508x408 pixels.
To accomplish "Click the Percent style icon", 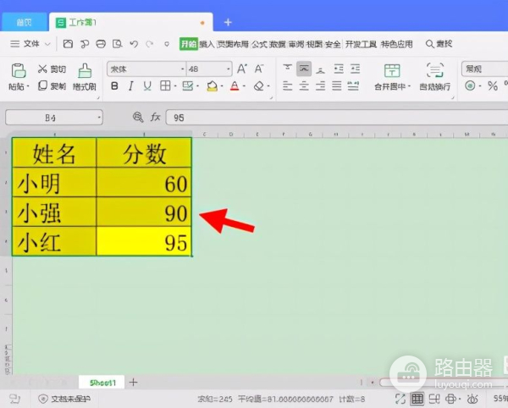I will tap(493, 85).
